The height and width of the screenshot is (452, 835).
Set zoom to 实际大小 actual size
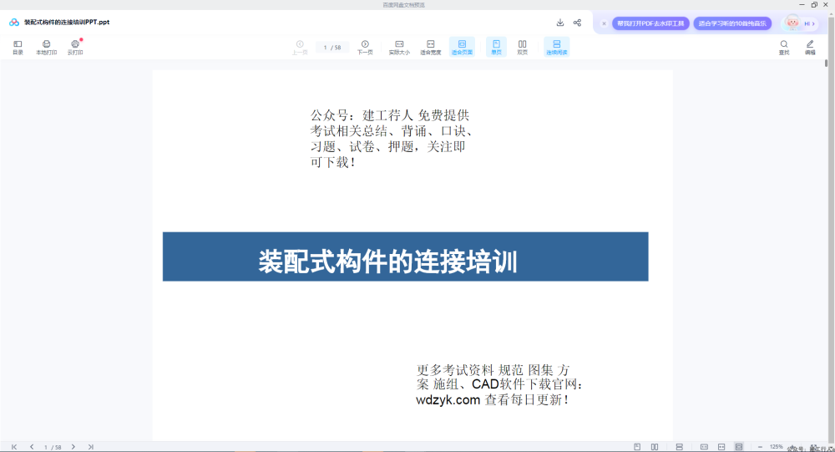(x=399, y=48)
